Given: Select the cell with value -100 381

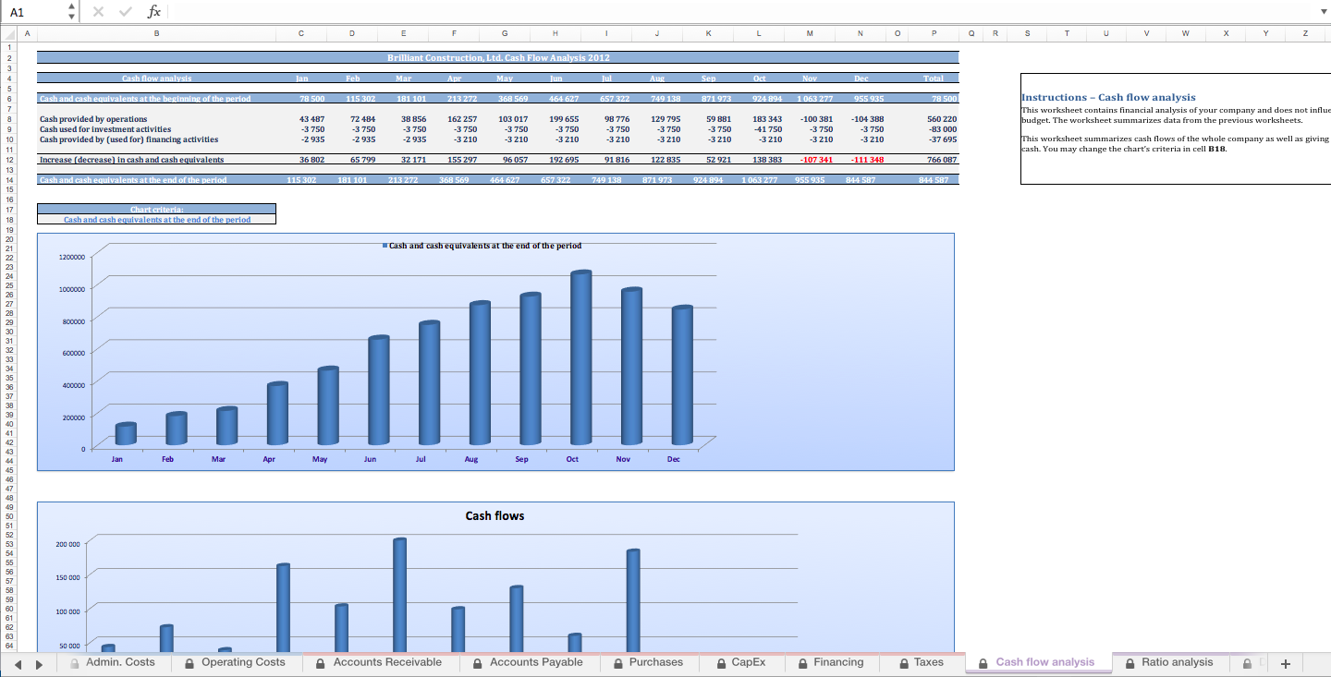Looking at the screenshot, I should pos(810,119).
